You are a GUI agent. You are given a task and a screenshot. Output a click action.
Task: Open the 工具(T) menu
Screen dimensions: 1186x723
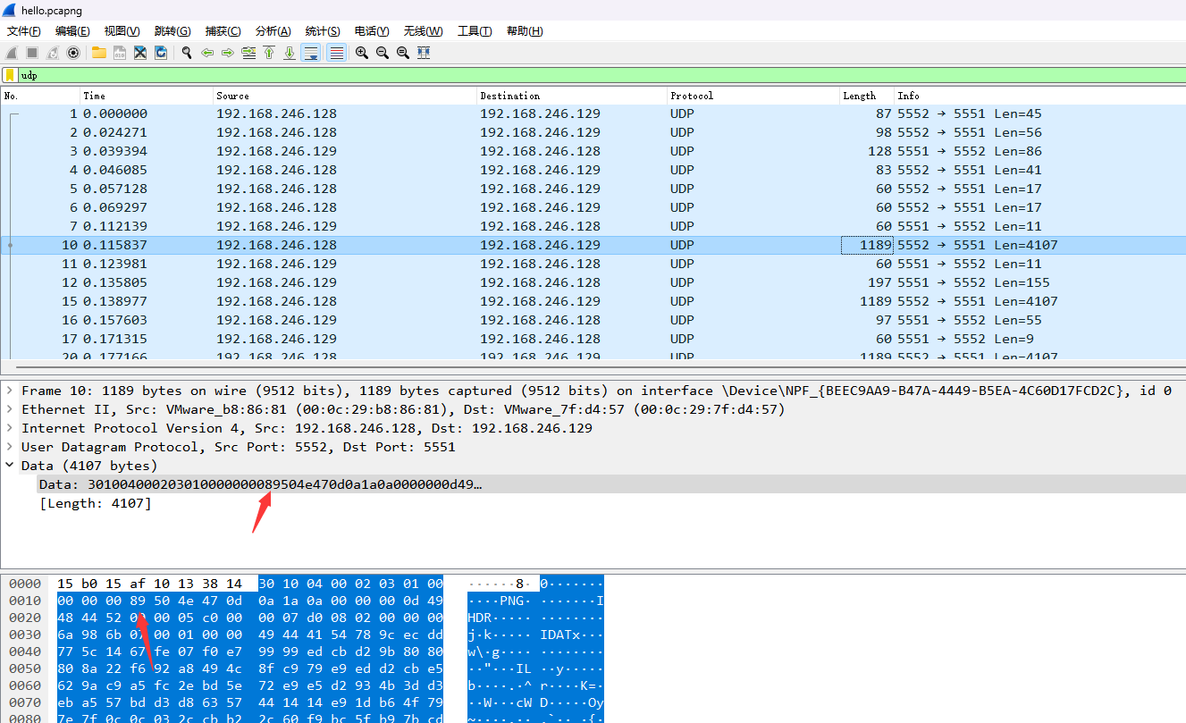click(x=475, y=31)
